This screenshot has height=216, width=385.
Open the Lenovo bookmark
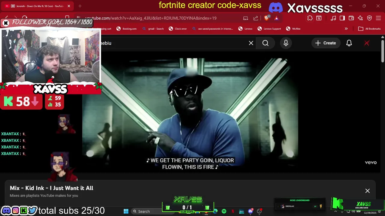pyautogui.click(x=245, y=29)
